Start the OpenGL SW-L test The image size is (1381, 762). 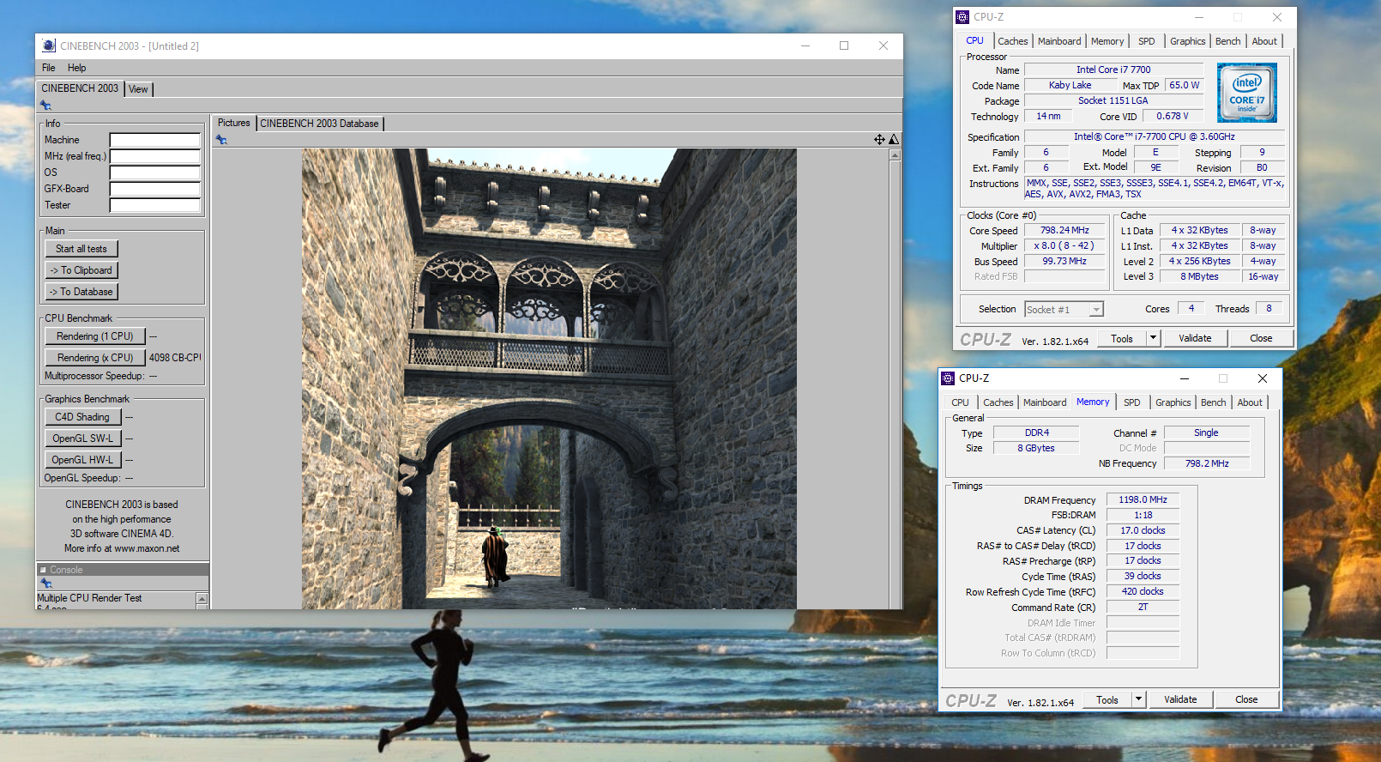(x=82, y=438)
